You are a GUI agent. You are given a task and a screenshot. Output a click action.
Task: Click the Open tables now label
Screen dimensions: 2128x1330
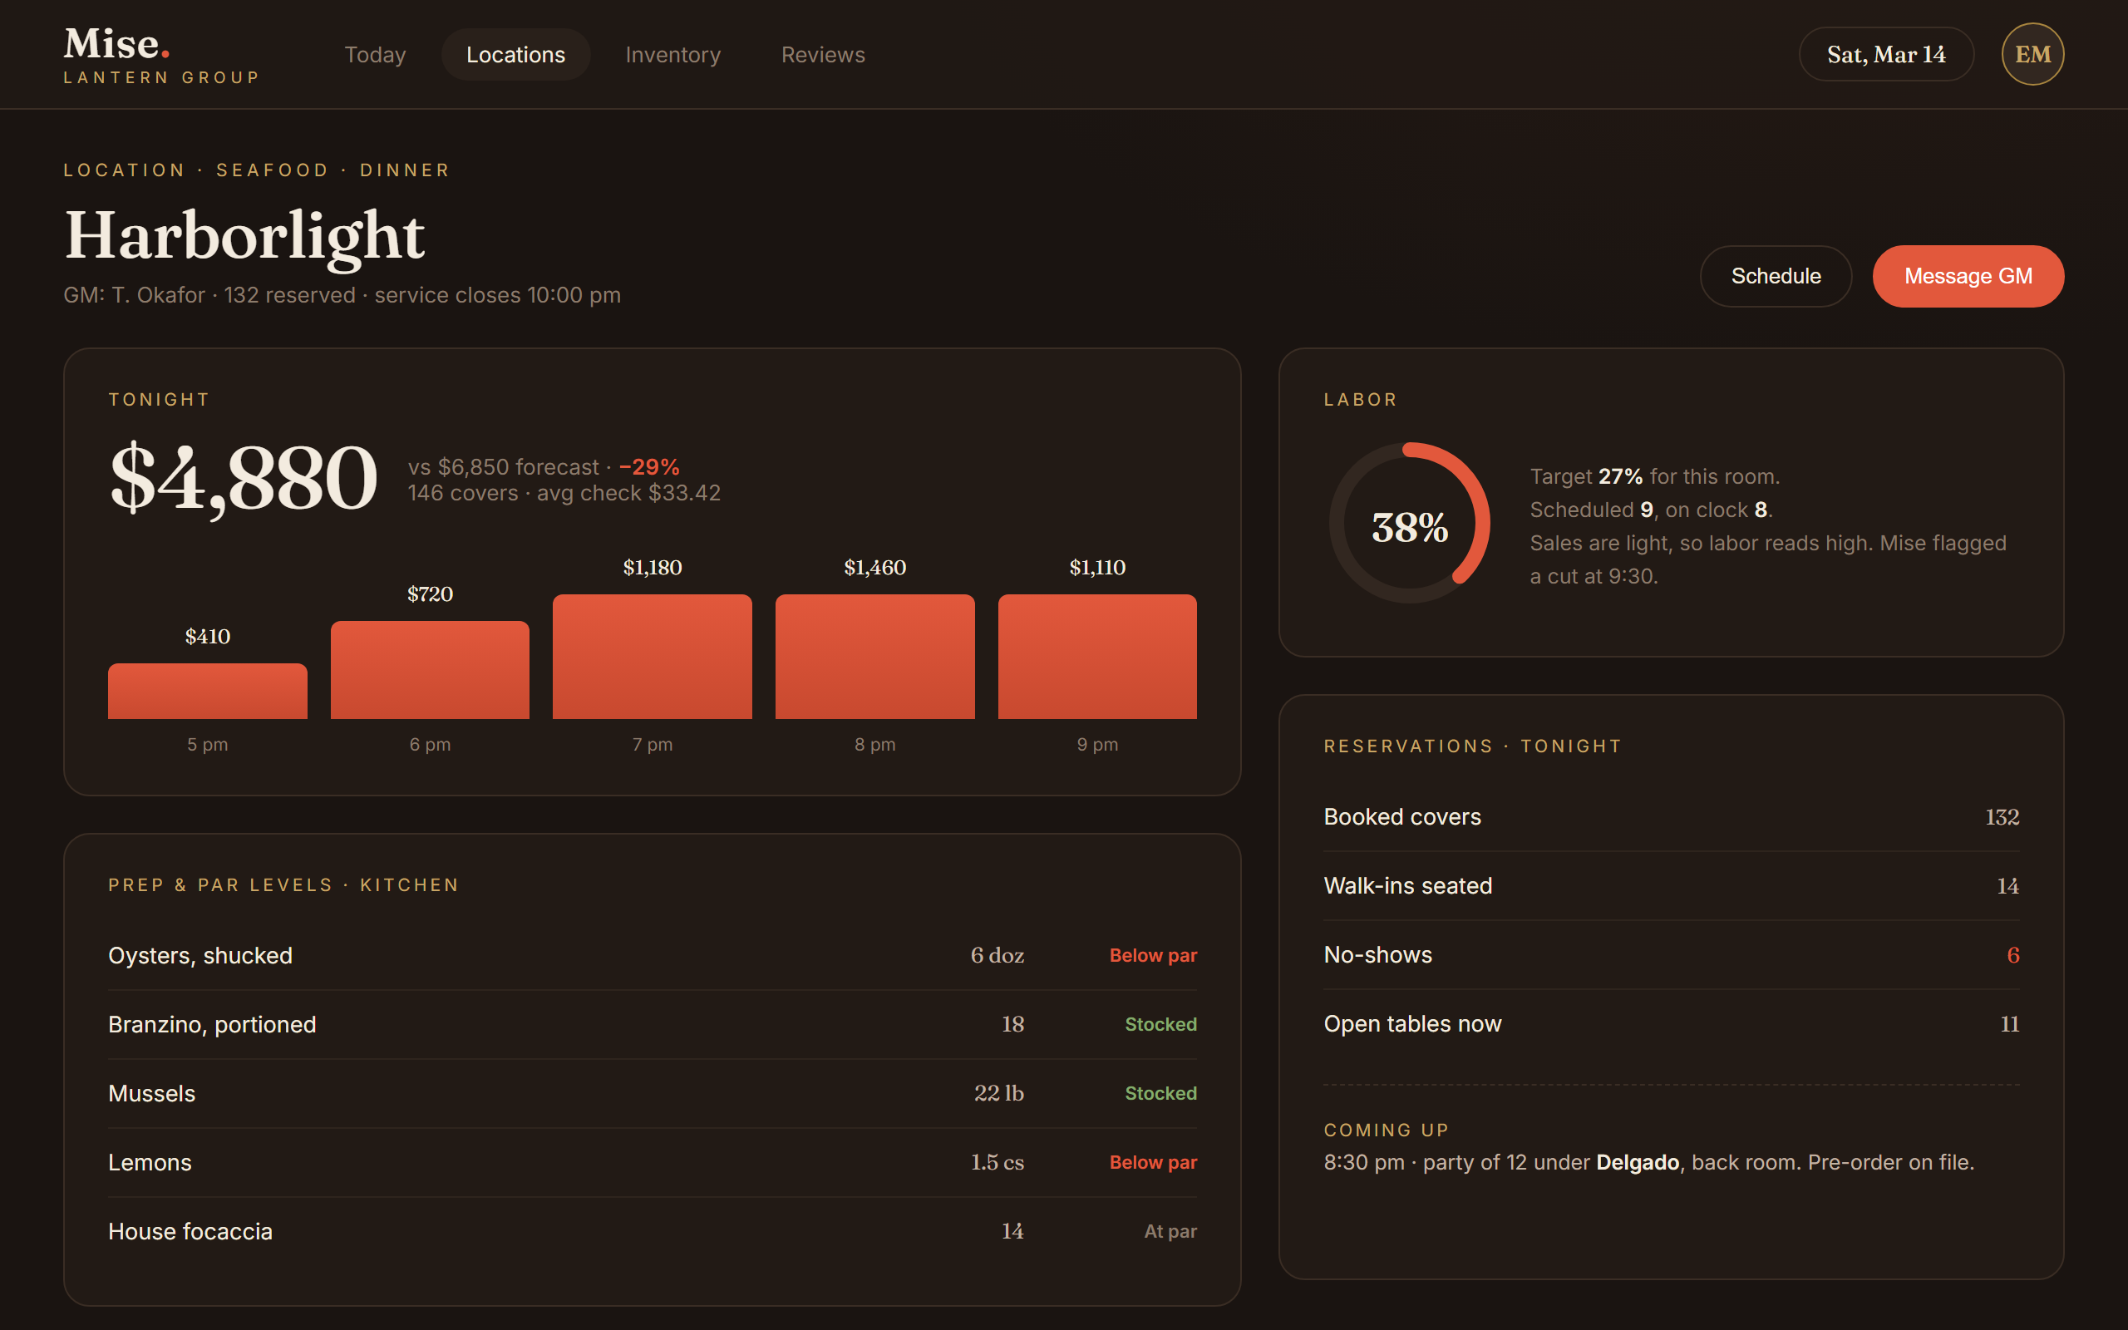pyautogui.click(x=1412, y=1024)
